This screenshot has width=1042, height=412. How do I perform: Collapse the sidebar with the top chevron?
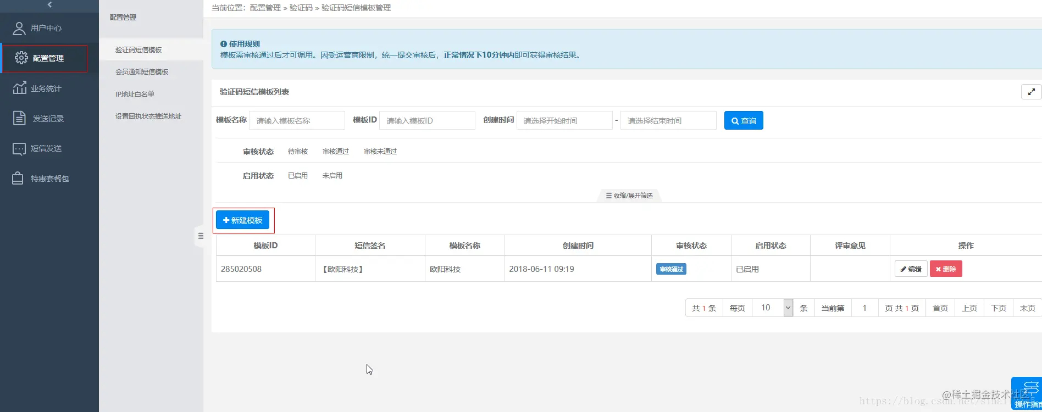[x=49, y=5]
